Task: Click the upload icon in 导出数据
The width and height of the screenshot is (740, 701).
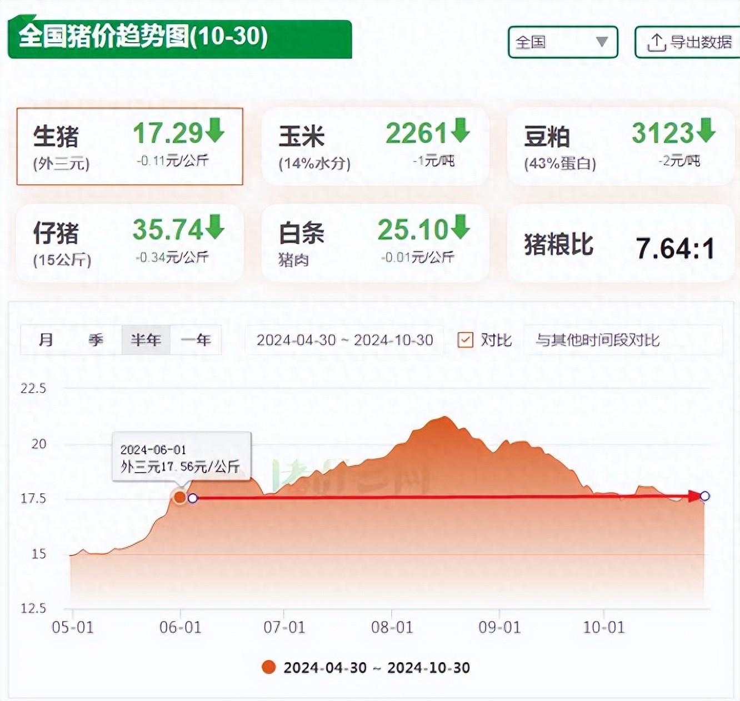Action: tap(656, 42)
